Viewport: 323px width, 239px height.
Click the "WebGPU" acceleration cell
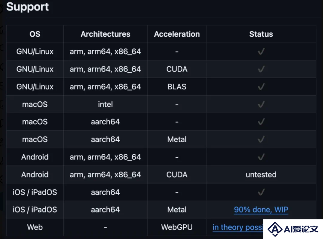[177, 227]
